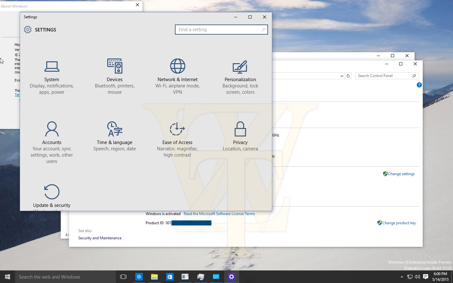Click the Search Control Panel field
The width and height of the screenshot is (453, 283).
(387, 76)
